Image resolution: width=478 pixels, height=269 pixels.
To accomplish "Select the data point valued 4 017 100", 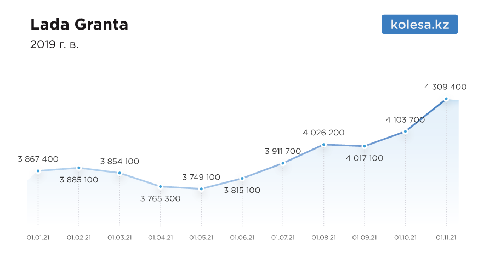I will click(x=365, y=146).
